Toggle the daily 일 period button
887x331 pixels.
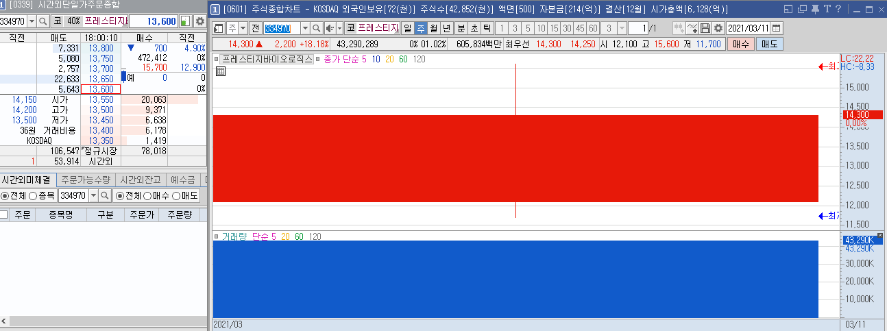click(408, 28)
